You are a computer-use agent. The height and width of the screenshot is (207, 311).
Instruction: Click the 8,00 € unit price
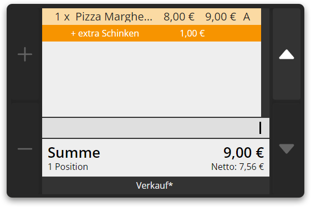click(x=179, y=17)
